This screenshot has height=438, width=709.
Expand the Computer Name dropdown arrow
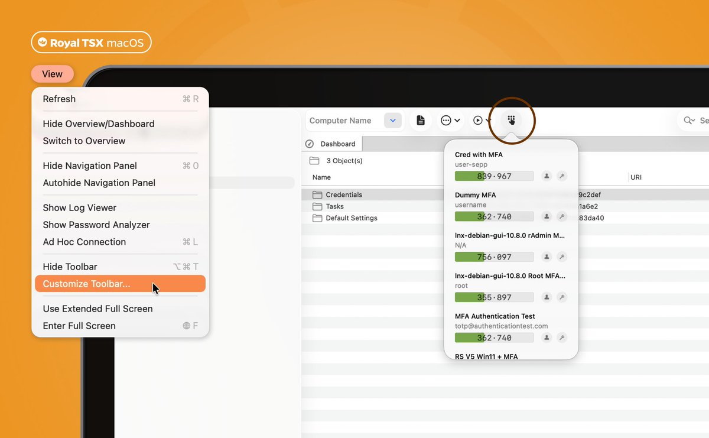coord(393,121)
